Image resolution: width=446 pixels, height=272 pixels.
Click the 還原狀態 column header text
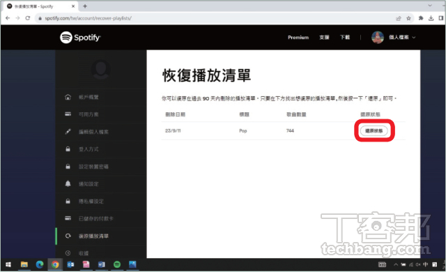point(370,114)
